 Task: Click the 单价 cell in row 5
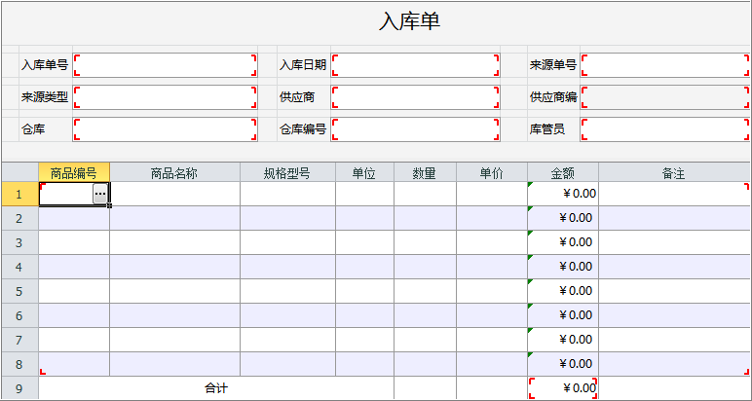(492, 291)
